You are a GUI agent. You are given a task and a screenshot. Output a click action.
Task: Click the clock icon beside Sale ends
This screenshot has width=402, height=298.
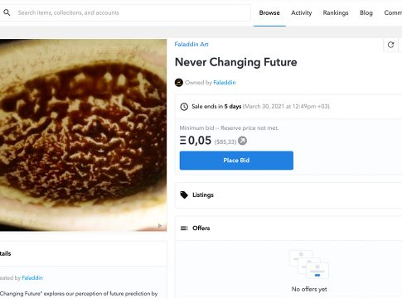[x=184, y=107]
